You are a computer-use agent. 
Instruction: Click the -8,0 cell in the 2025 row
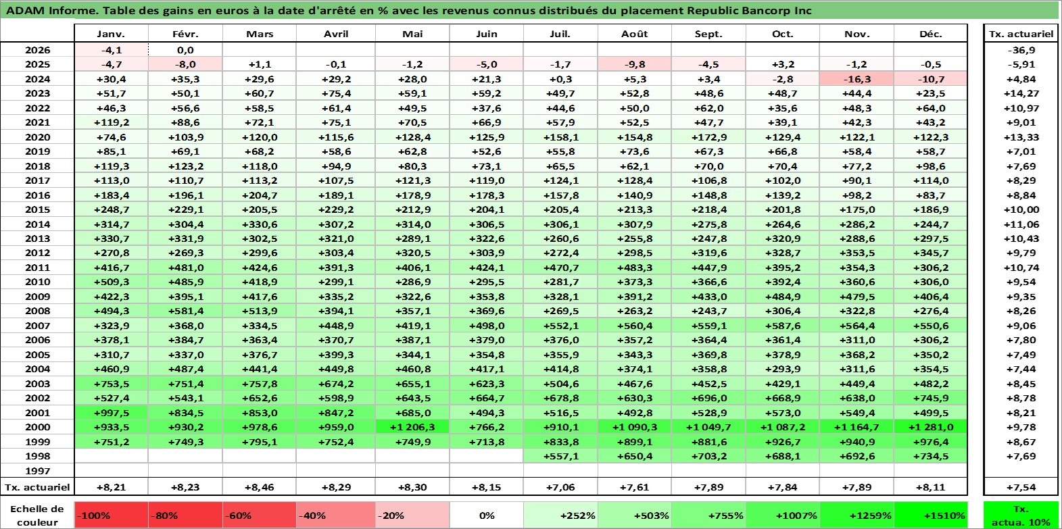[185, 64]
